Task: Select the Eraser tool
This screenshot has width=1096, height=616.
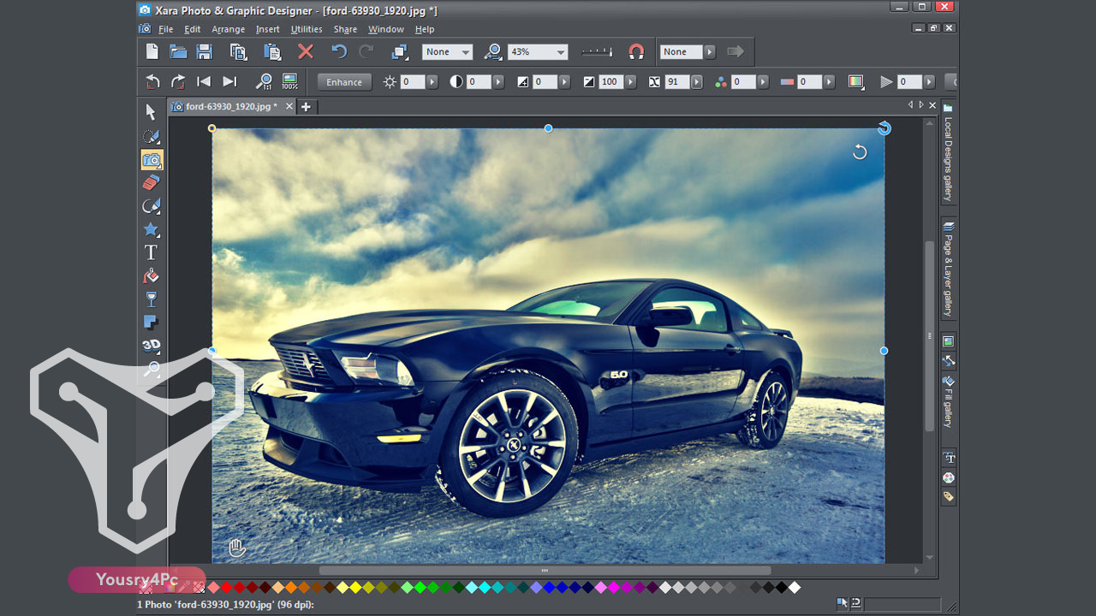Action: tap(152, 182)
